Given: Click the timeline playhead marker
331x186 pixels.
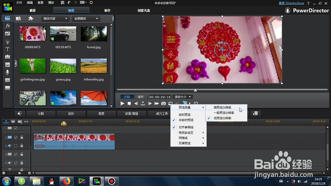Looking at the screenshot, I should [x=64, y=123].
